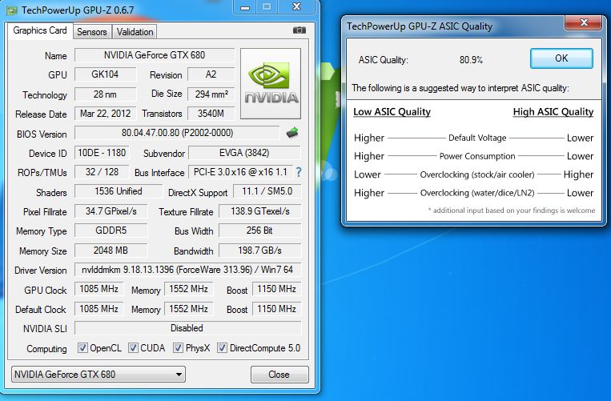Select the Bus Interface PCI-E 3.0 field

click(240, 172)
